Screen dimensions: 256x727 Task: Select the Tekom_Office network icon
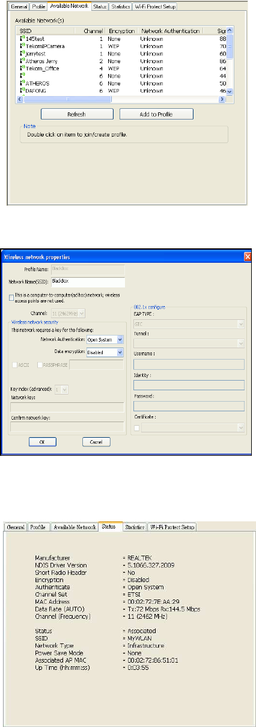tap(22, 68)
